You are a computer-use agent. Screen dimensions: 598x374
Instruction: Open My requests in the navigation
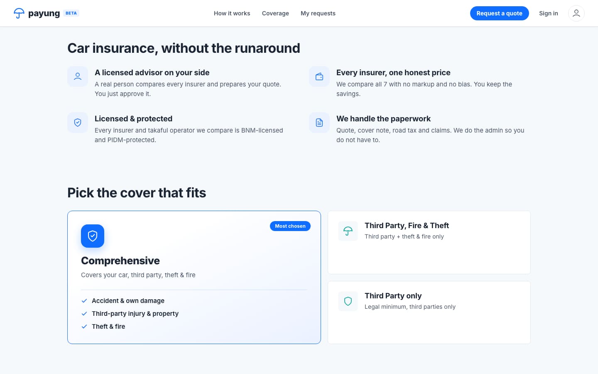tap(318, 13)
